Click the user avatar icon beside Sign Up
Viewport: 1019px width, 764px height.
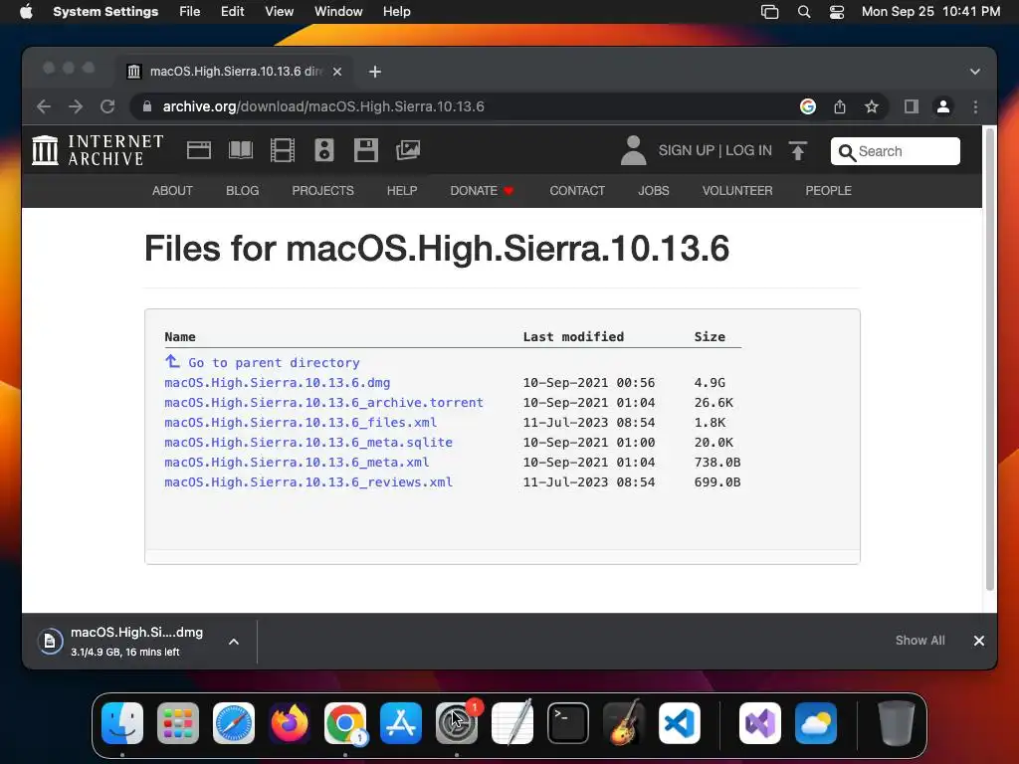click(x=633, y=150)
